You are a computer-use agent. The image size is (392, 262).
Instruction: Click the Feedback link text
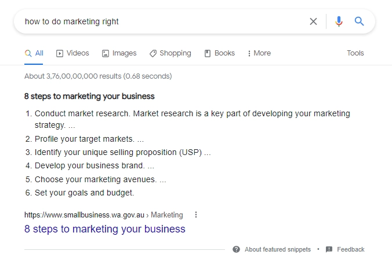point(351,249)
